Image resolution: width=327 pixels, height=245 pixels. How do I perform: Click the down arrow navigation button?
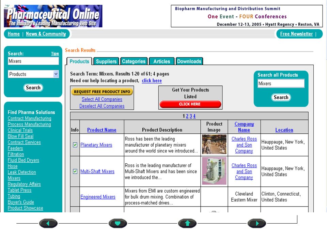click(118, 223)
